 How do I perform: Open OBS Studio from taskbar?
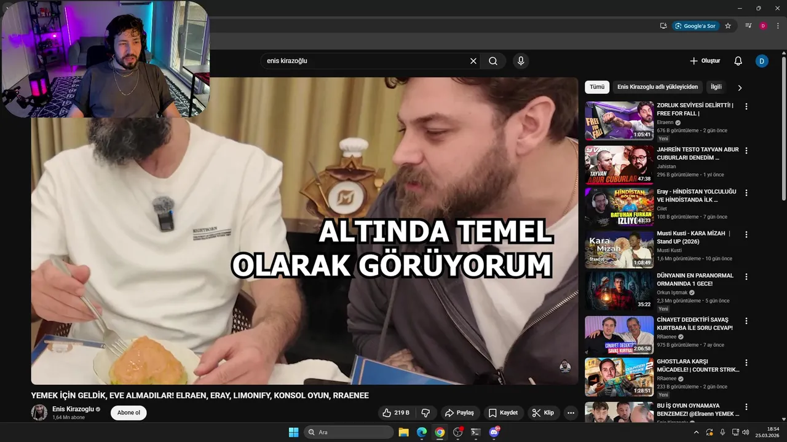[457, 432]
